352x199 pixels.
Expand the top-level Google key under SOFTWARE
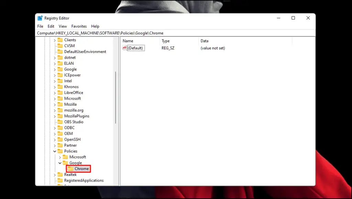55,70
